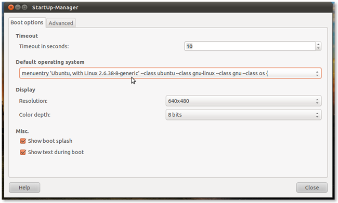Maximize the StartUp-Manager window
The image size is (338, 203).
(24, 7)
